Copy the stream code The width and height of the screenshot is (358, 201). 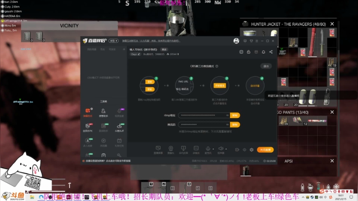(235, 124)
